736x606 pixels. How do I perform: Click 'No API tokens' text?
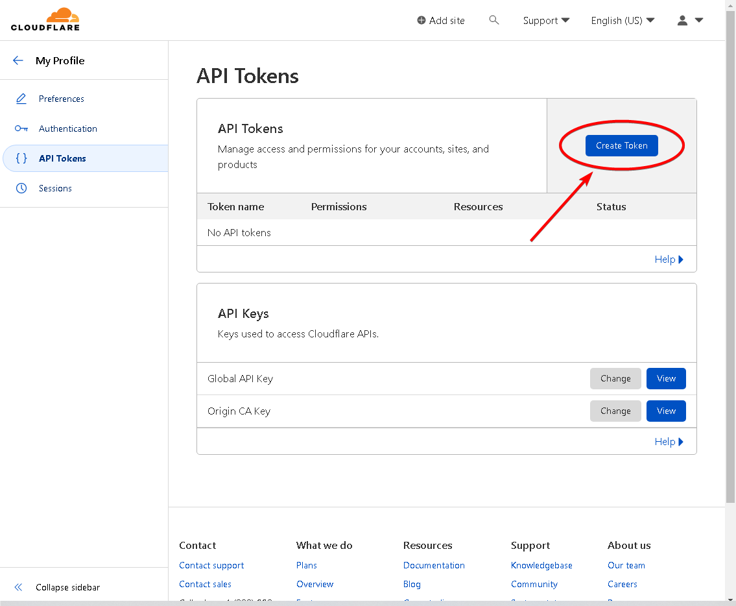pyautogui.click(x=239, y=232)
